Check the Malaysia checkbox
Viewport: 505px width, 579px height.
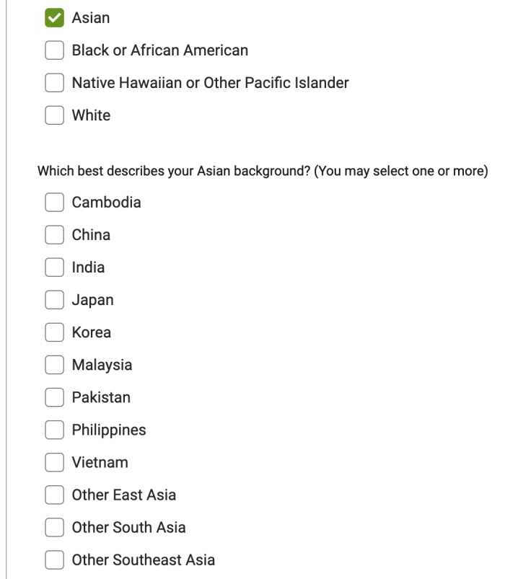[54, 364]
